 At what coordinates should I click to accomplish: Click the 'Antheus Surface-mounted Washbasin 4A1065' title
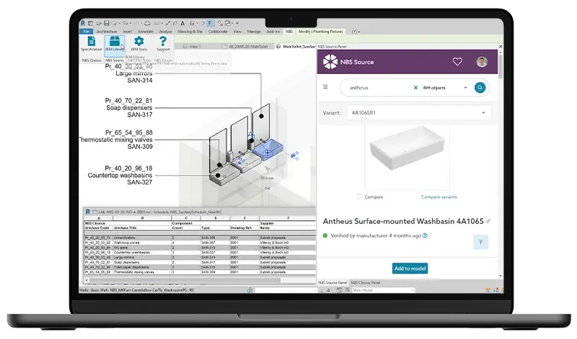click(x=403, y=221)
